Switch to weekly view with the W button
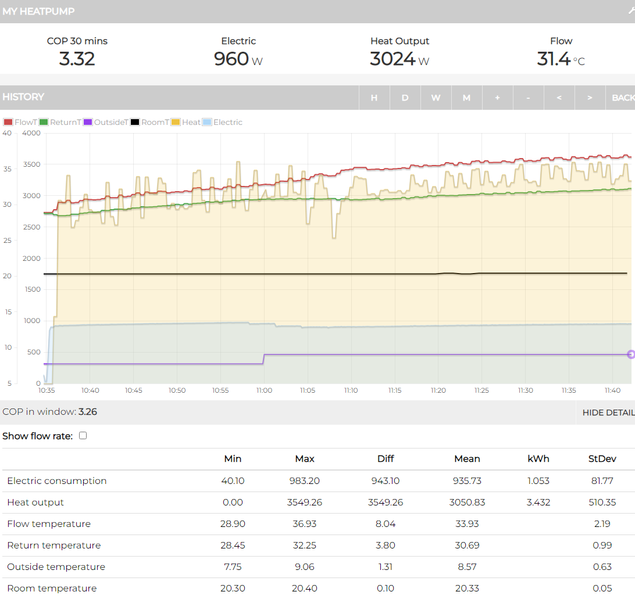Image resolution: width=635 pixels, height=599 pixels. tap(436, 98)
